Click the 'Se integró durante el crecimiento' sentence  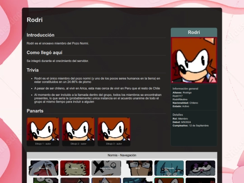(x=57, y=61)
